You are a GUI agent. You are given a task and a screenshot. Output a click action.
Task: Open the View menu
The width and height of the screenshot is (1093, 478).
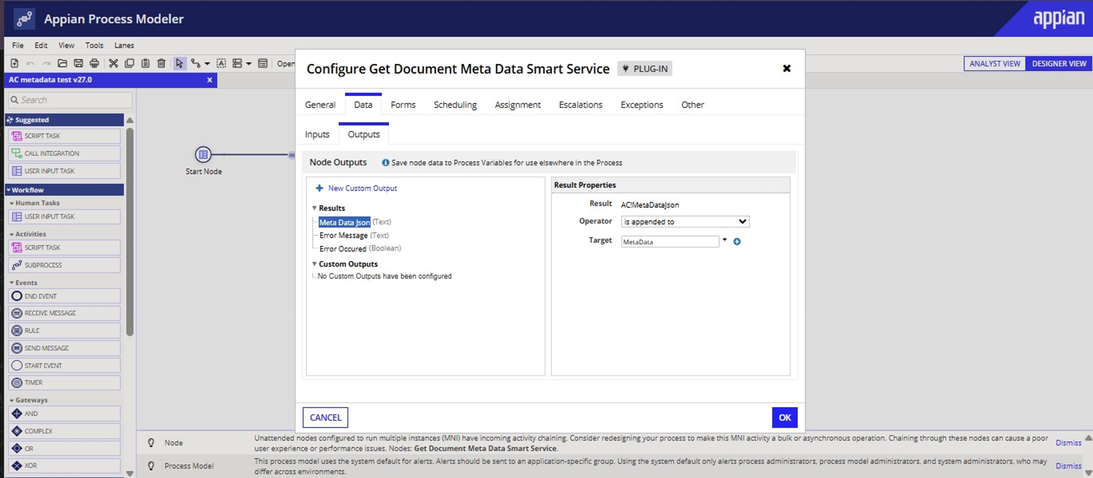pyautogui.click(x=66, y=45)
